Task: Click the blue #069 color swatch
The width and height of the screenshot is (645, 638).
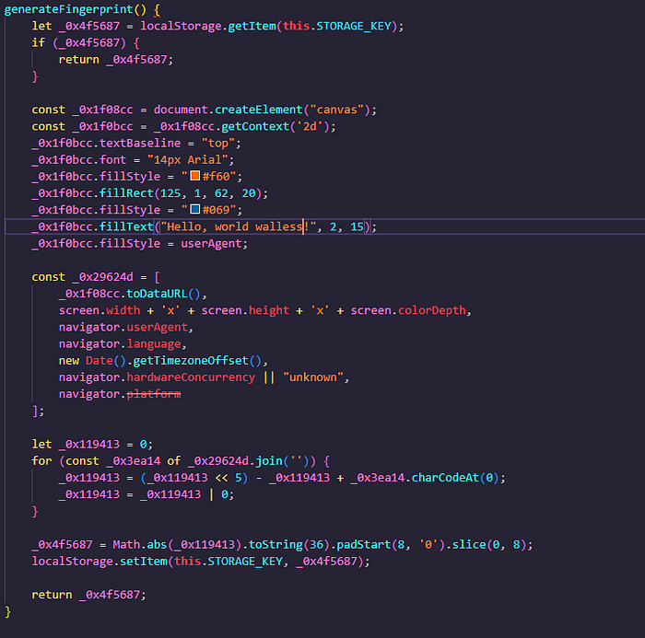Action: (x=195, y=209)
